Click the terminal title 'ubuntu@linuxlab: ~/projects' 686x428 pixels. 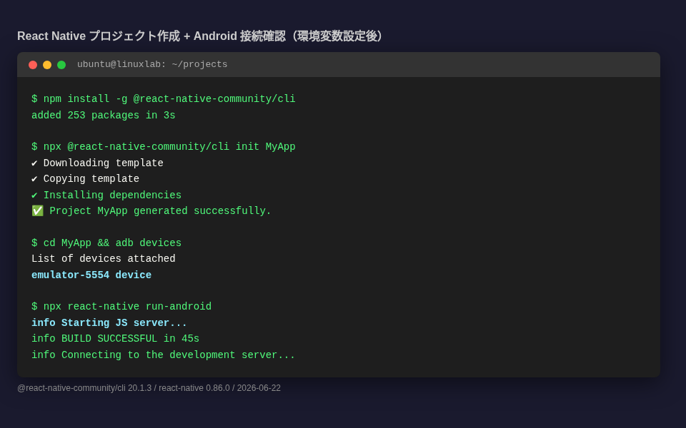(152, 64)
